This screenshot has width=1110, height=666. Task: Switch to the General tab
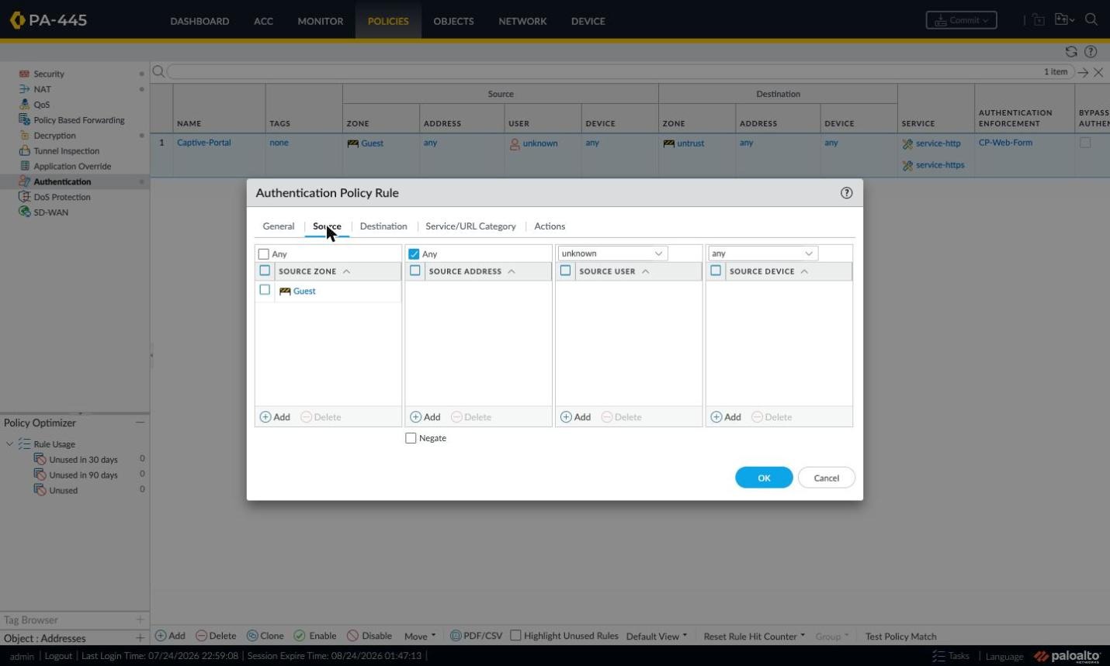pyautogui.click(x=279, y=226)
